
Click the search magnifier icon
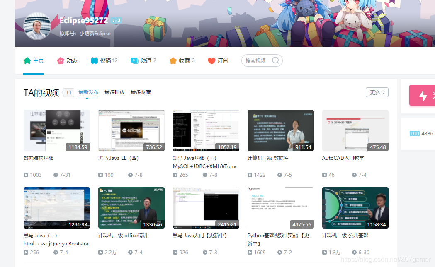(275, 60)
